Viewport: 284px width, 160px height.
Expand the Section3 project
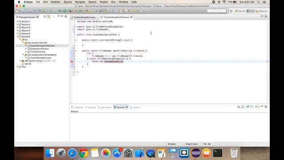coord(17,28)
